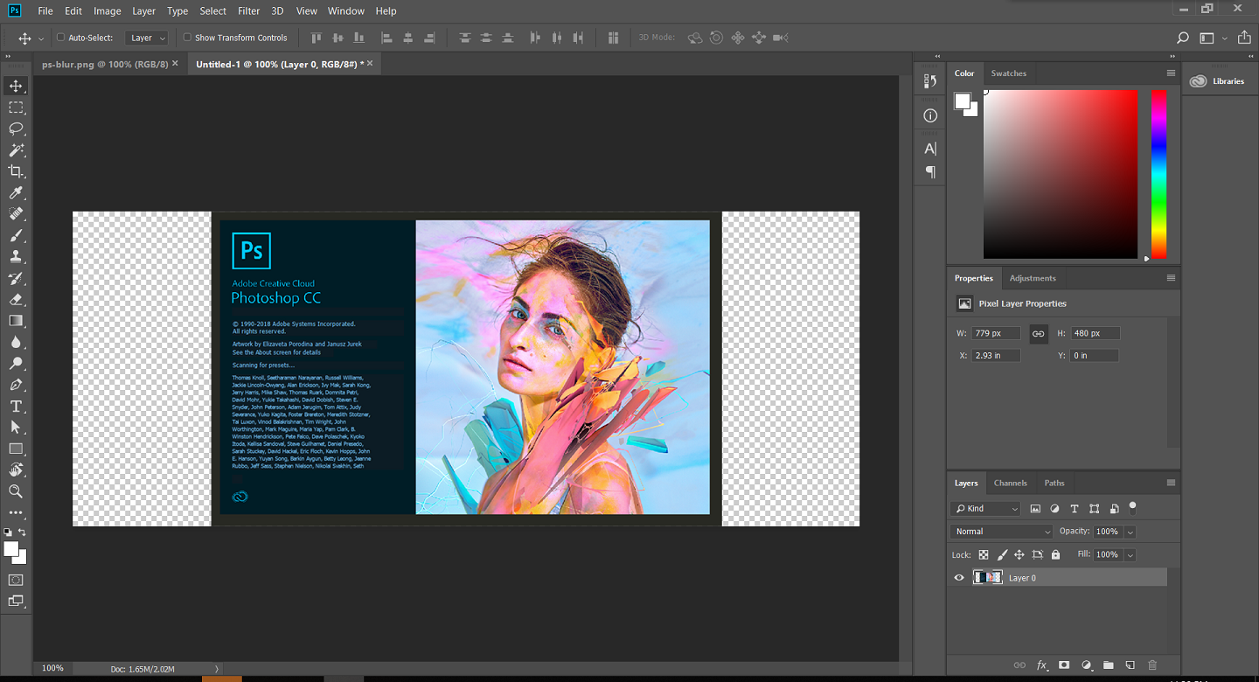Switch to the Swatches tab
Viewport: 1259px width, 682px height.
pyautogui.click(x=1008, y=73)
